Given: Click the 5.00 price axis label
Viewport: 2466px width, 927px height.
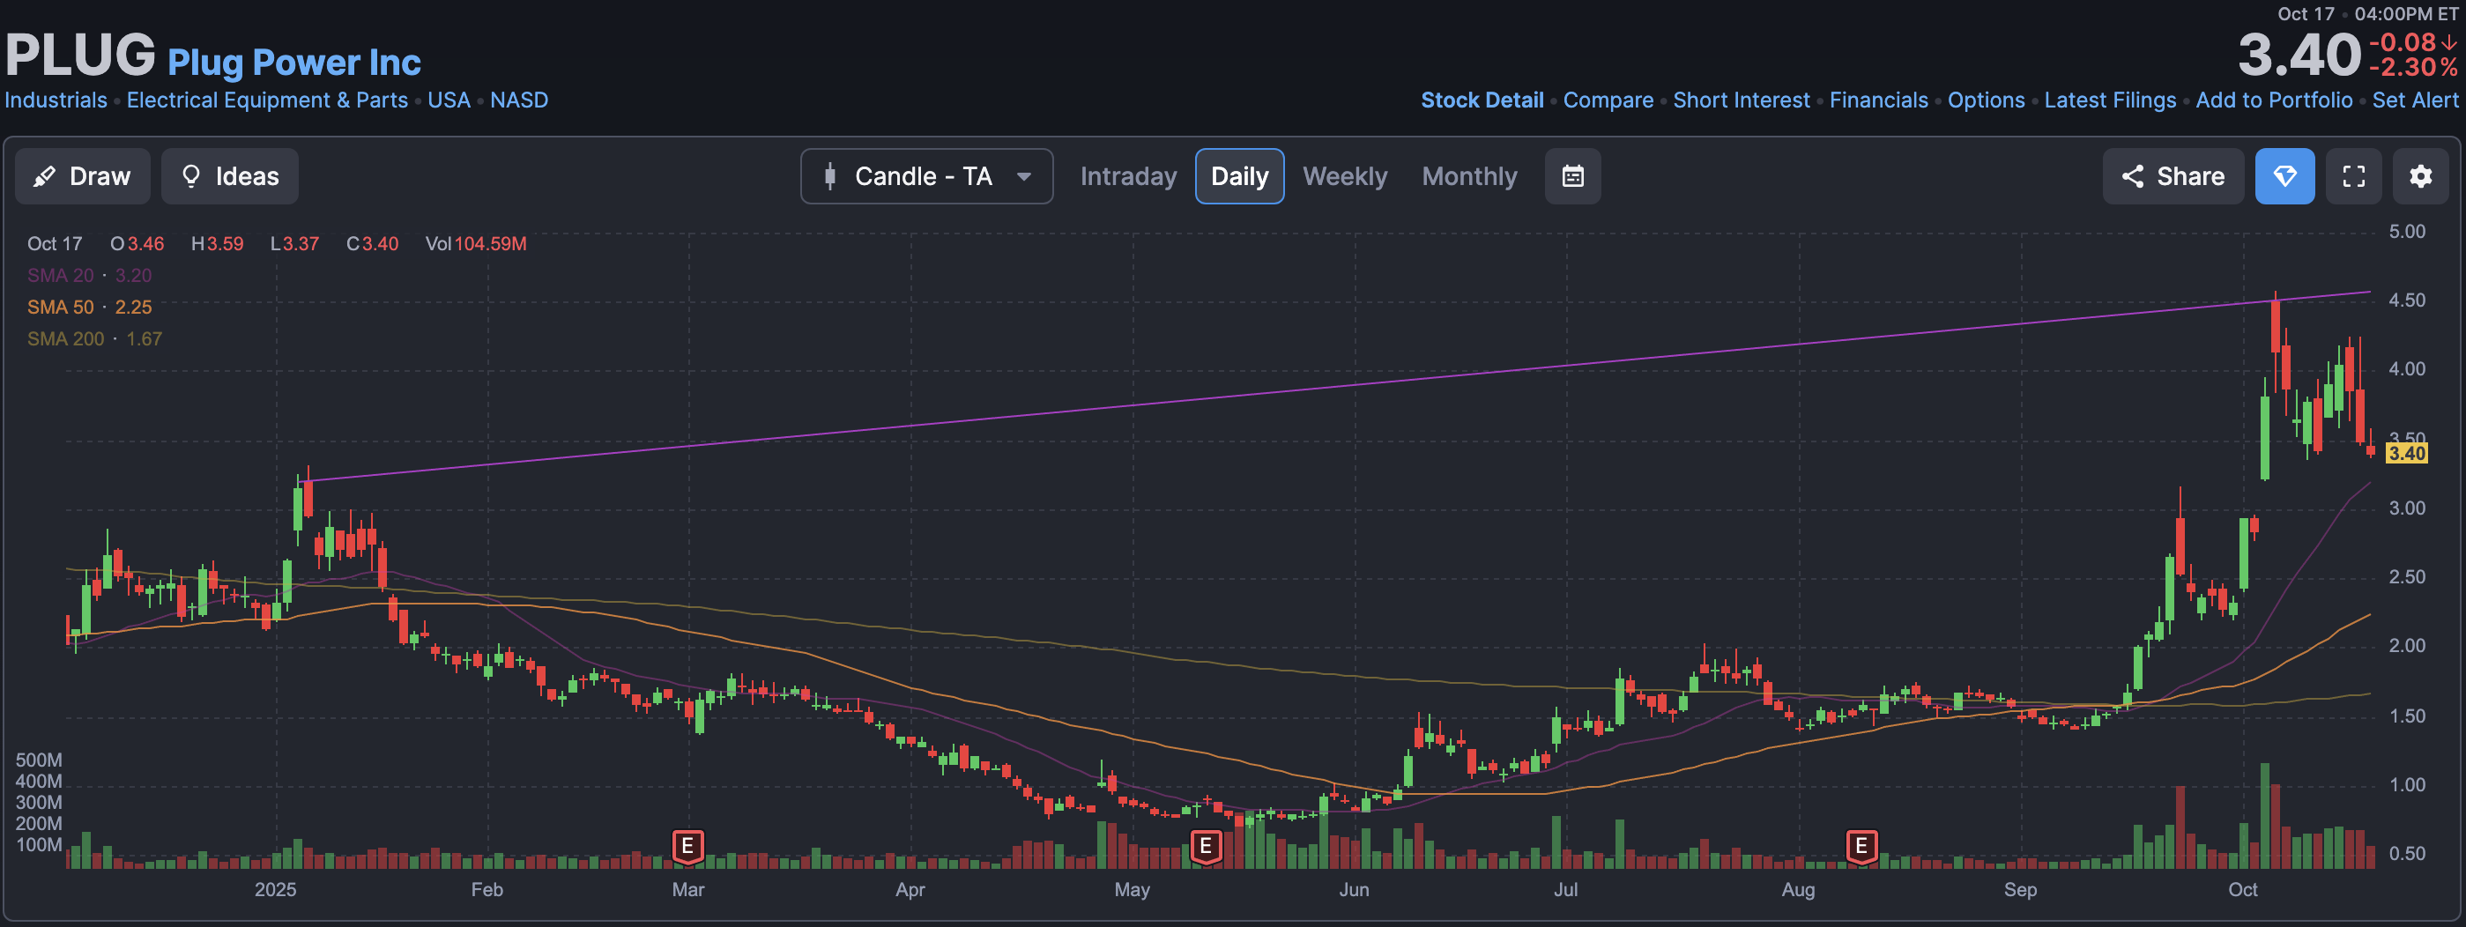Looking at the screenshot, I should coord(2407,232).
